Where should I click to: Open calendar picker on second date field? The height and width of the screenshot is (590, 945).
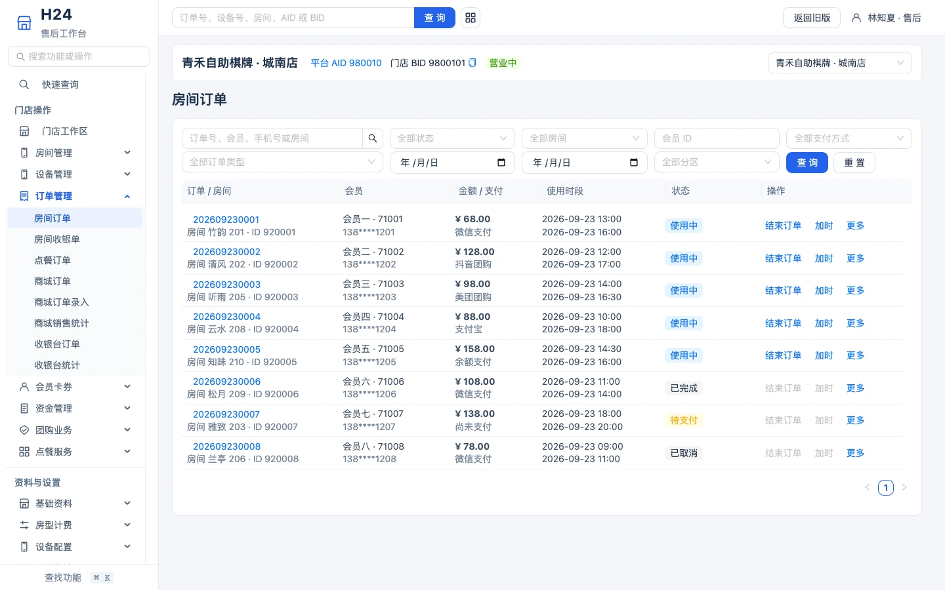pyautogui.click(x=634, y=163)
